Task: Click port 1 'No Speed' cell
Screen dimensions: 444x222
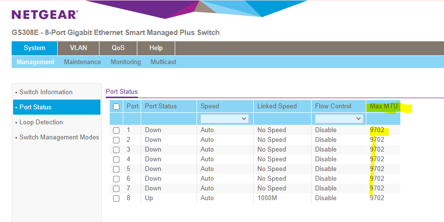Action: [x=272, y=130]
